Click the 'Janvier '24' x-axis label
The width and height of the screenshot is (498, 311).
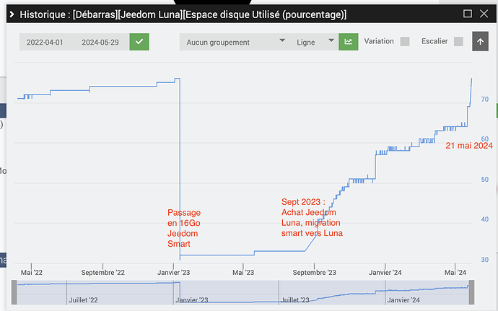point(385,273)
